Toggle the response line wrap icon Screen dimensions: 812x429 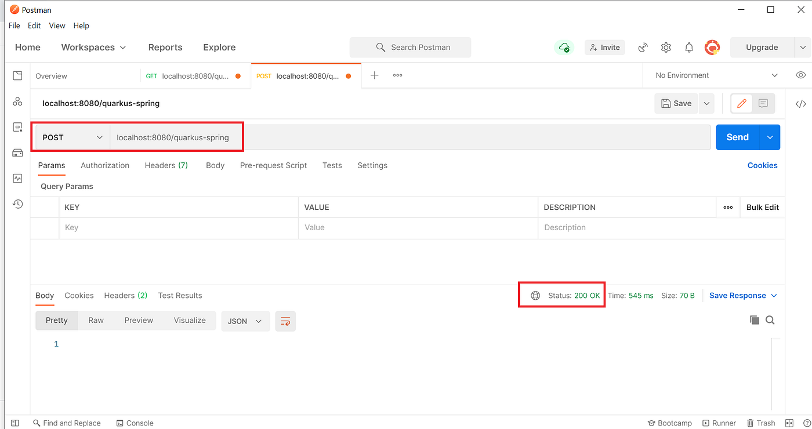coord(285,321)
